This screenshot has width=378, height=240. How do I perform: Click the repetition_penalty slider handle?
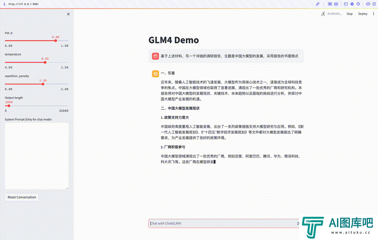43,84
